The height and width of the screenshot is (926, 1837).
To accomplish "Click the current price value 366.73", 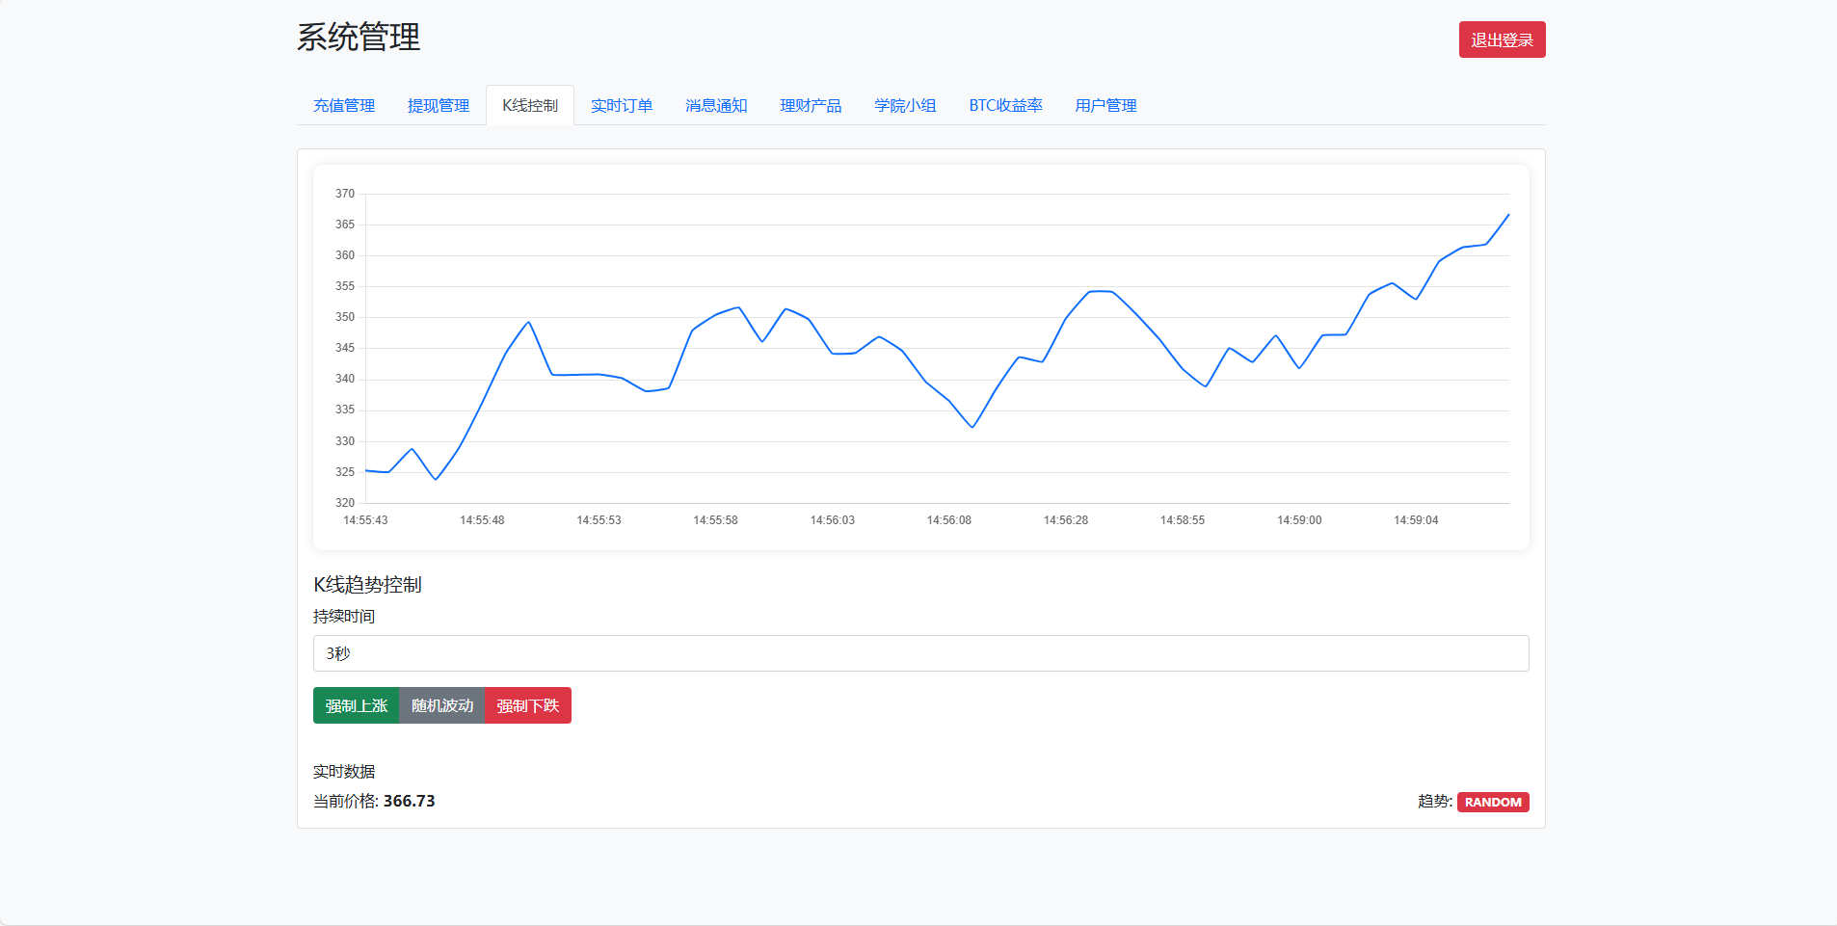I will tap(409, 801).
